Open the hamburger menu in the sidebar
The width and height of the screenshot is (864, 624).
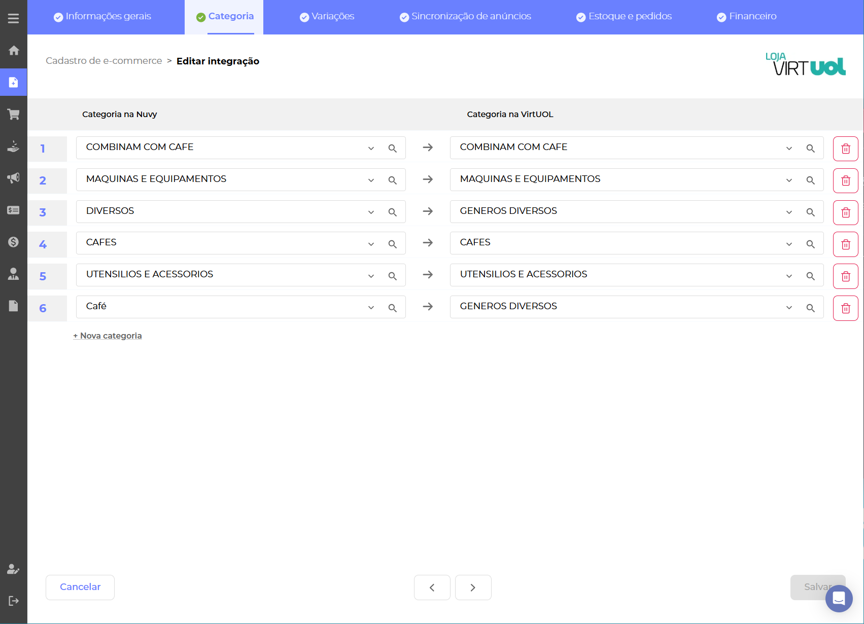click(14, 19)
